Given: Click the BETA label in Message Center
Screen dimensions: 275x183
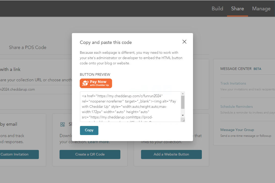Looking at the screenshot, I should [257, 69].
